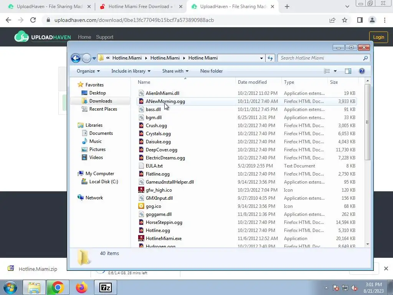Open the recent locations dropdown arrow in Explorer
This screenshot has width=393, height=295.
click(x=94, y=58)
